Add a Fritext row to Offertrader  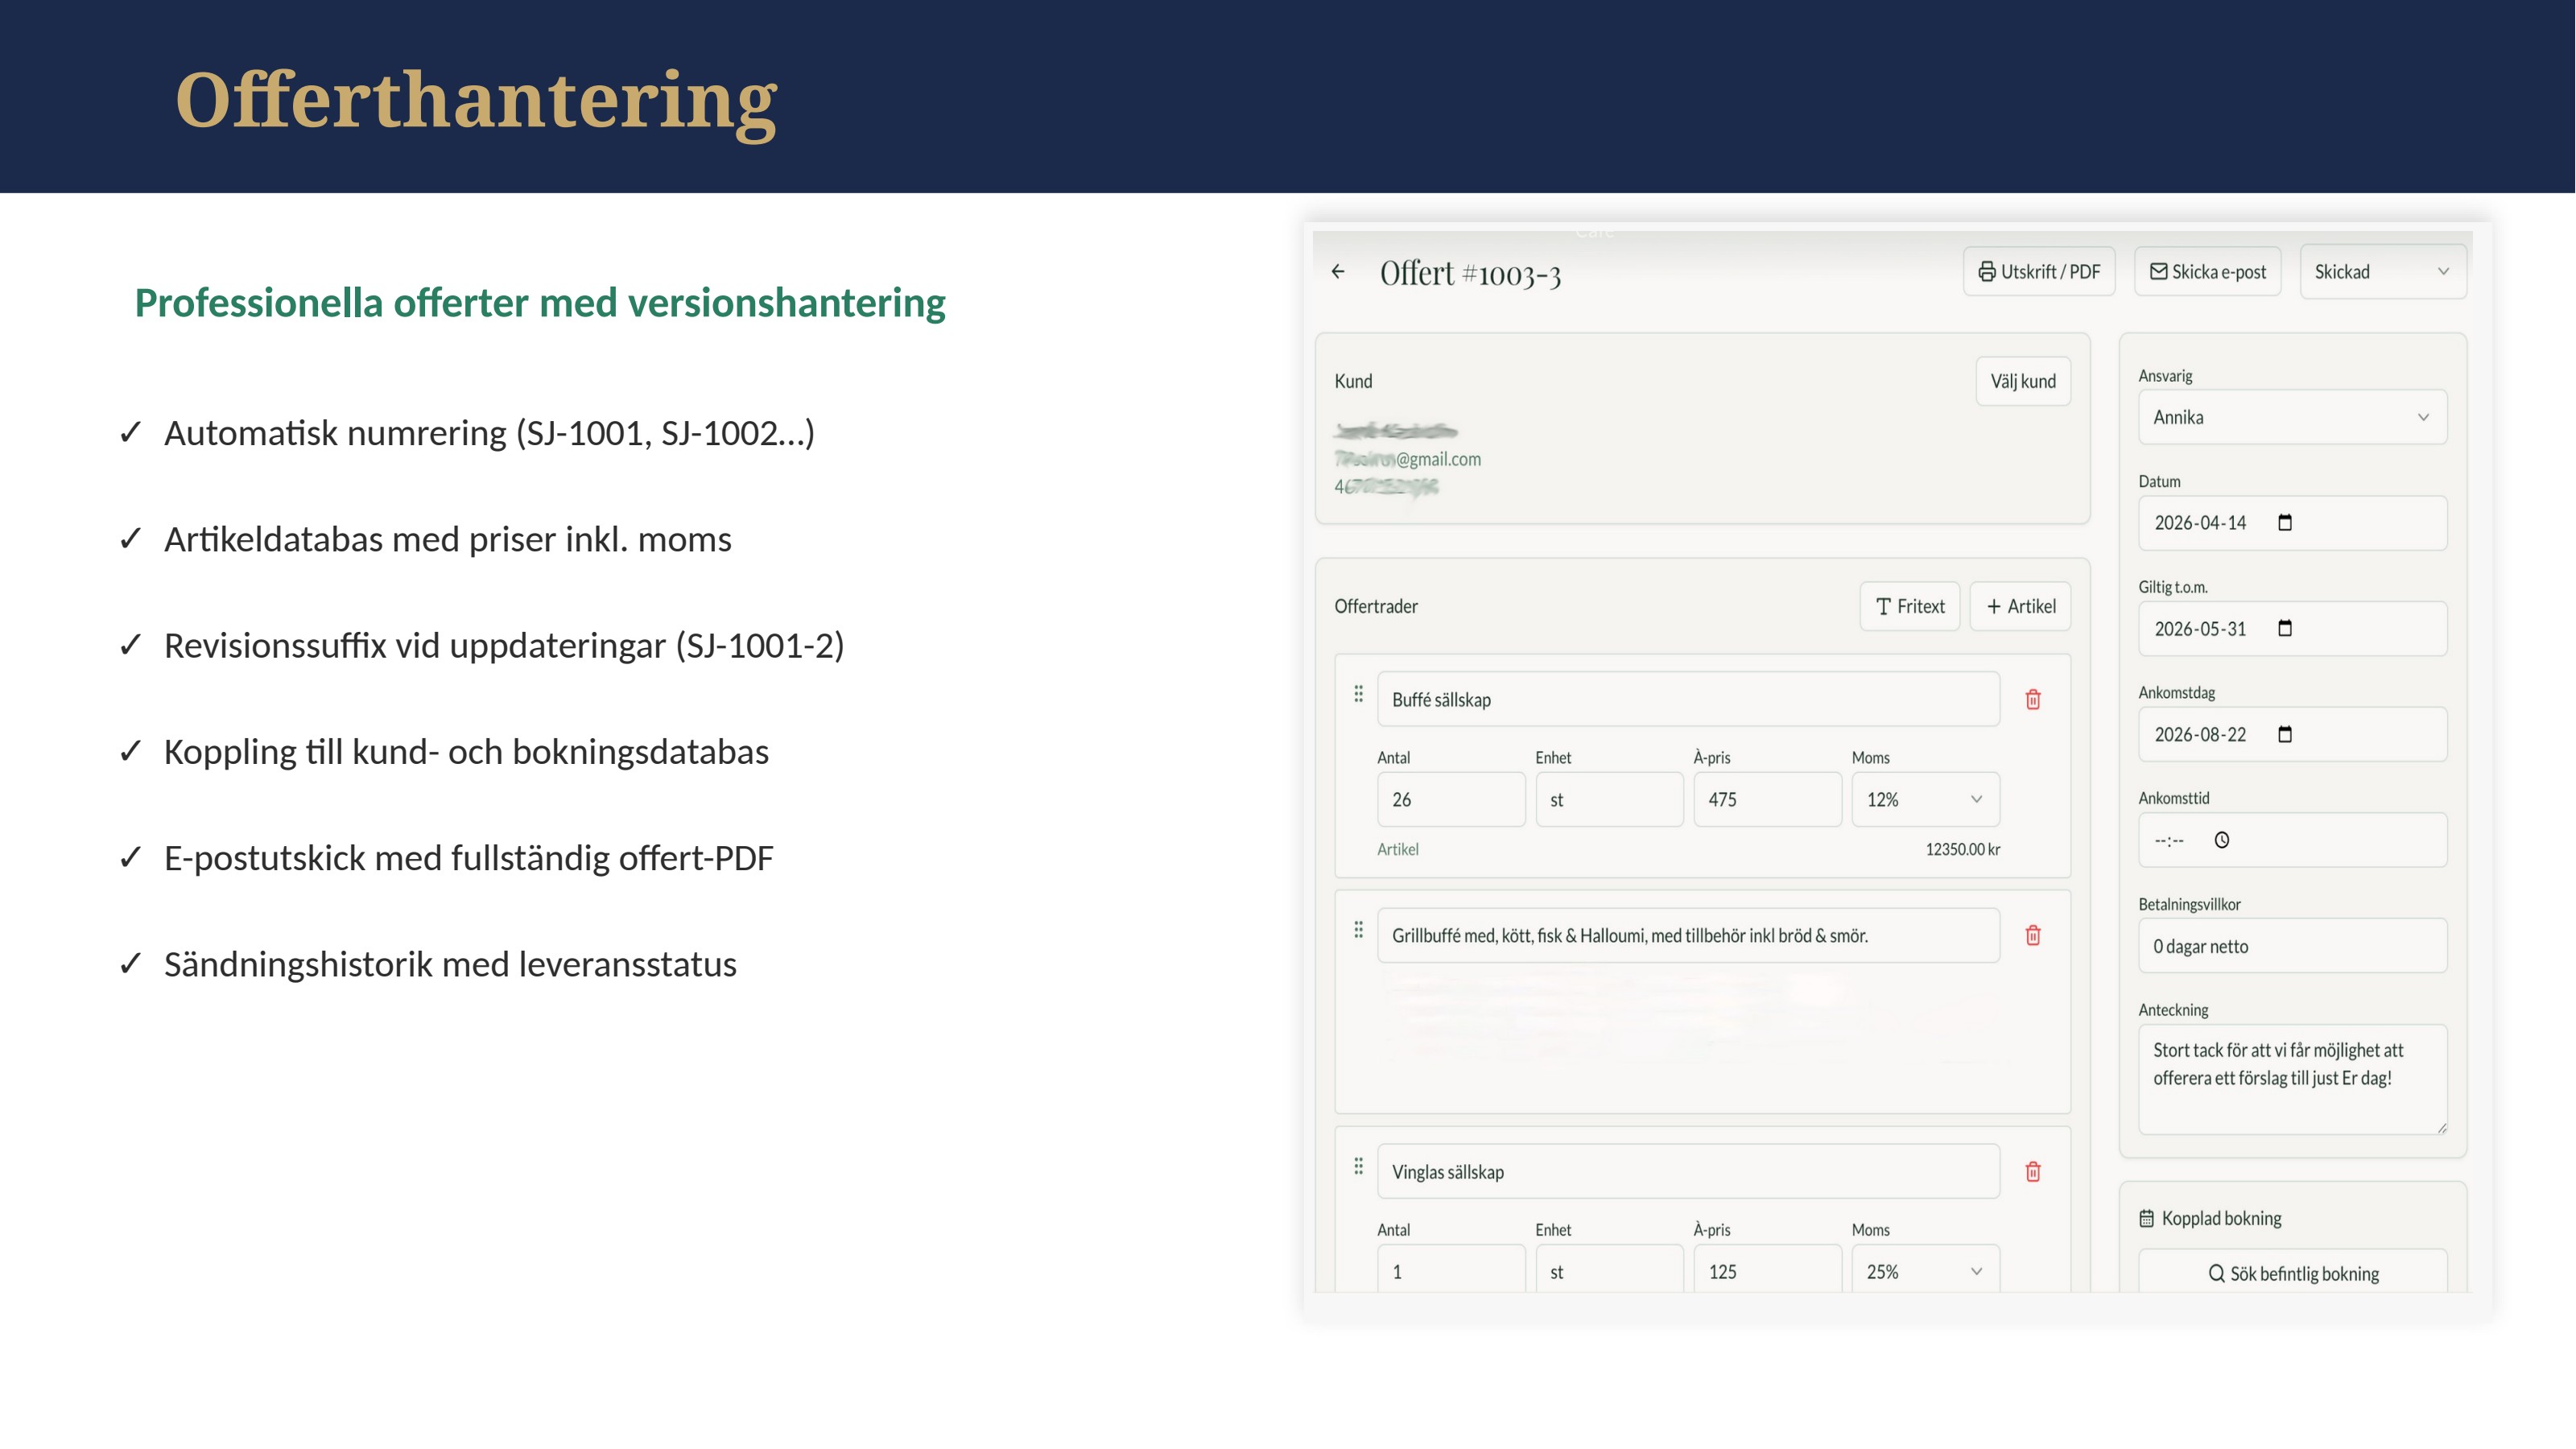click(x=1910, y=607)
